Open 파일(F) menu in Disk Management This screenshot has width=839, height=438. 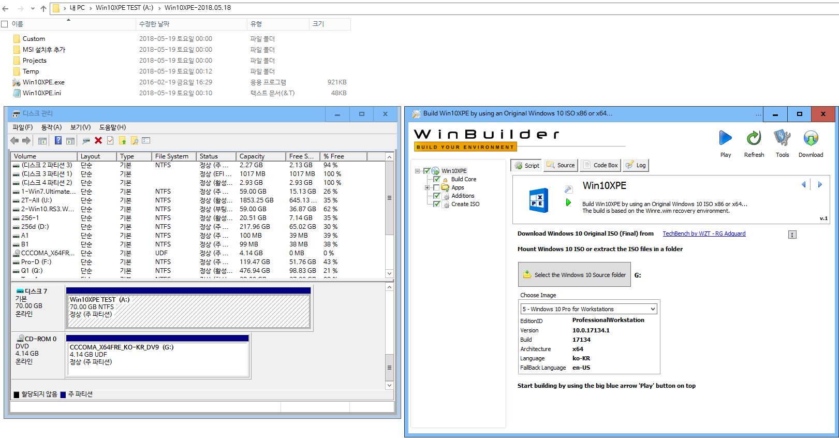pyautogui.click(x=22, y=127)
